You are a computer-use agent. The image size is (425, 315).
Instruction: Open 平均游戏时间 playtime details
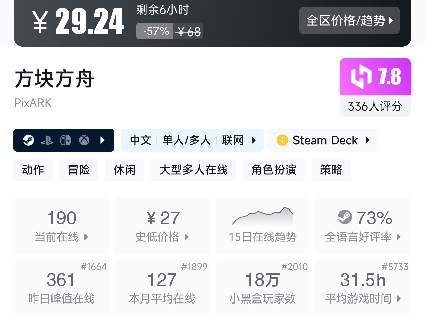coord(363,287)
